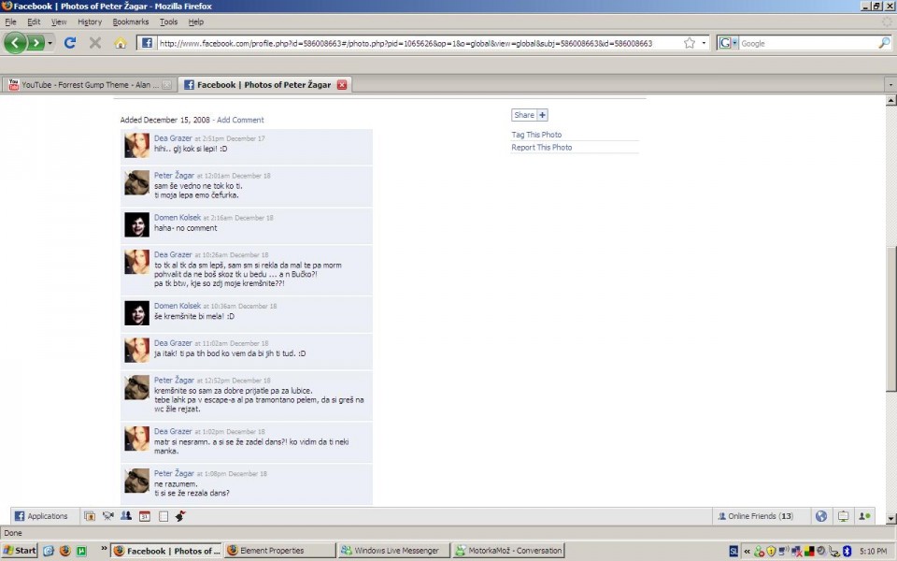The width and height of the screenshot is (897, 561).
Task: Open the Notes app icon in Facebook bar
Action: [x=164, y=516]
